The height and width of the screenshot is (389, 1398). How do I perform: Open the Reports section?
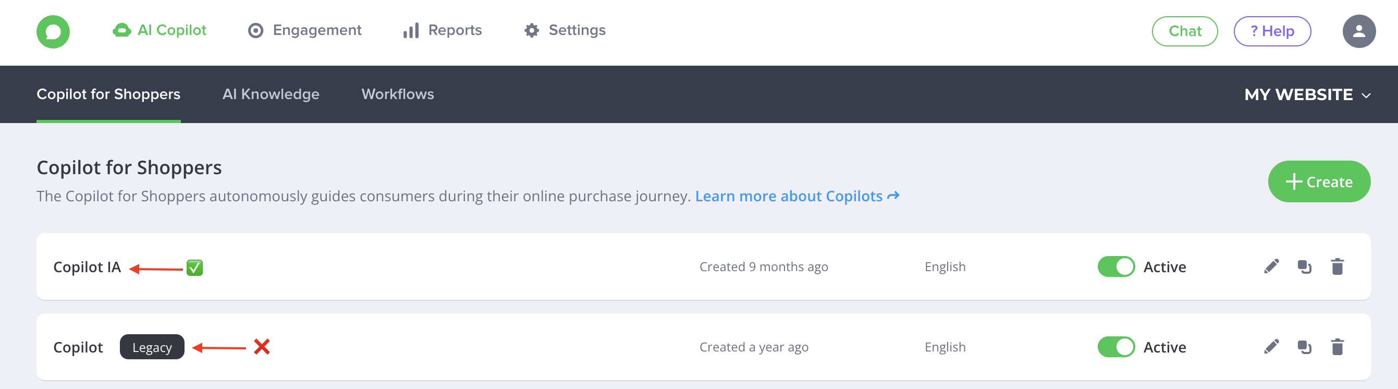tap(443, 30)
